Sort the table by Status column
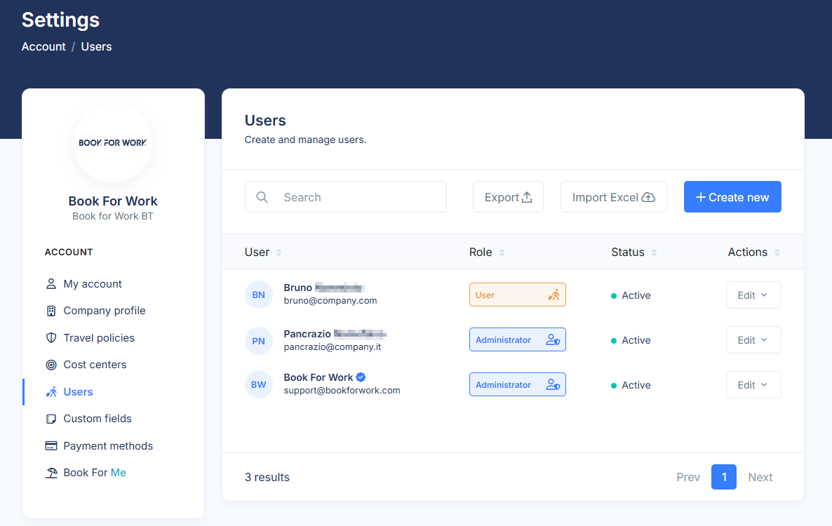832x526 pixels. pyautogui.click(x=654, y=252)
